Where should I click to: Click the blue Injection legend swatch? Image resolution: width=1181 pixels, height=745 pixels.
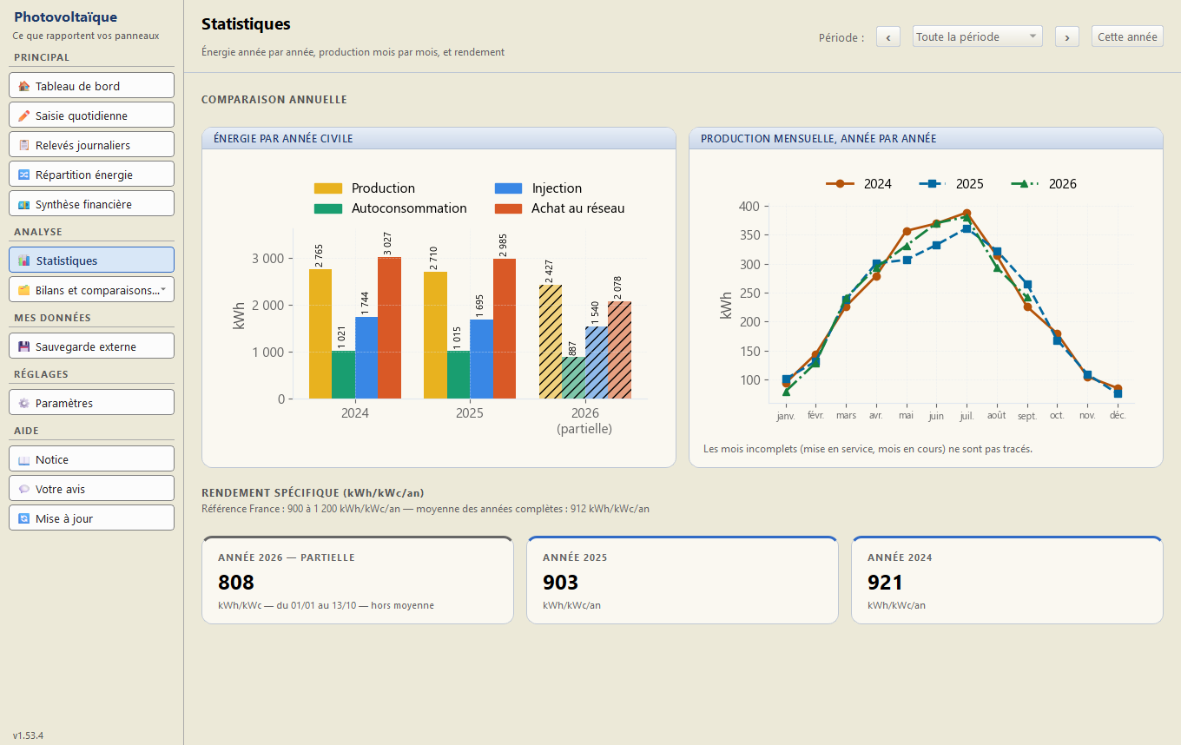click(508, 188)
